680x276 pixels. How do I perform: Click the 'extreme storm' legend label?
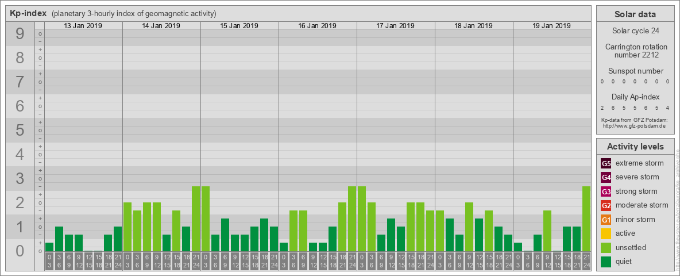pyautogui.click(x=640, y=164)
